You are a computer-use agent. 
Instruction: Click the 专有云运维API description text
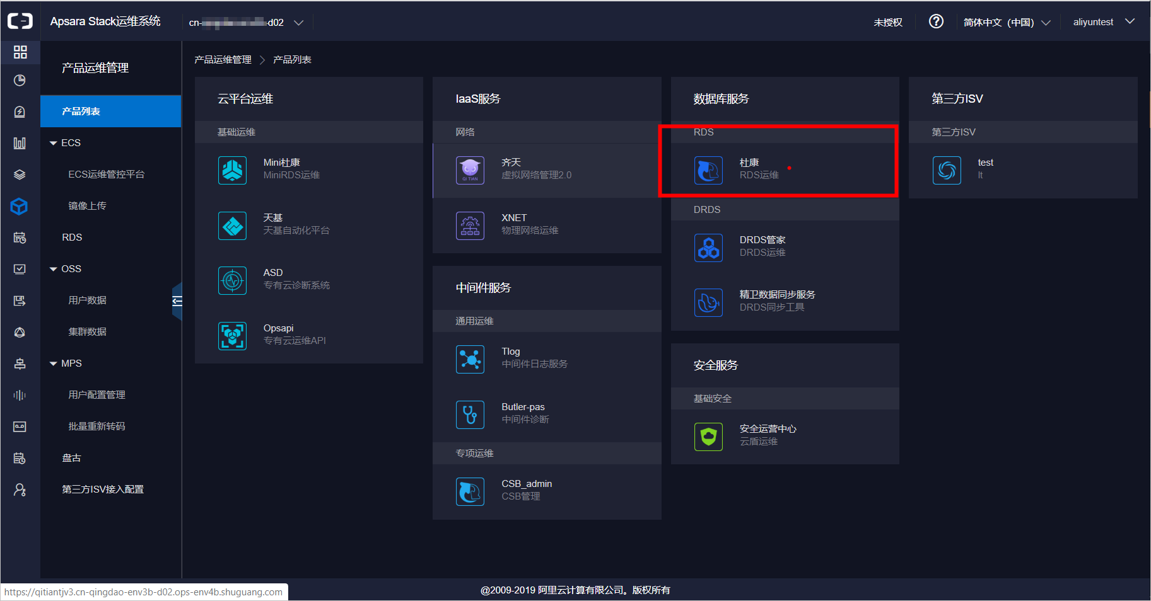coord(295,341)
